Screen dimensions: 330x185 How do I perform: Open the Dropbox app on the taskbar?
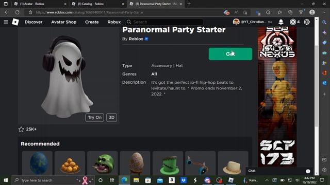[184, 180]
